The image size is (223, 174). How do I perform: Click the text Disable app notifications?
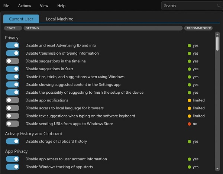(47, 100)
